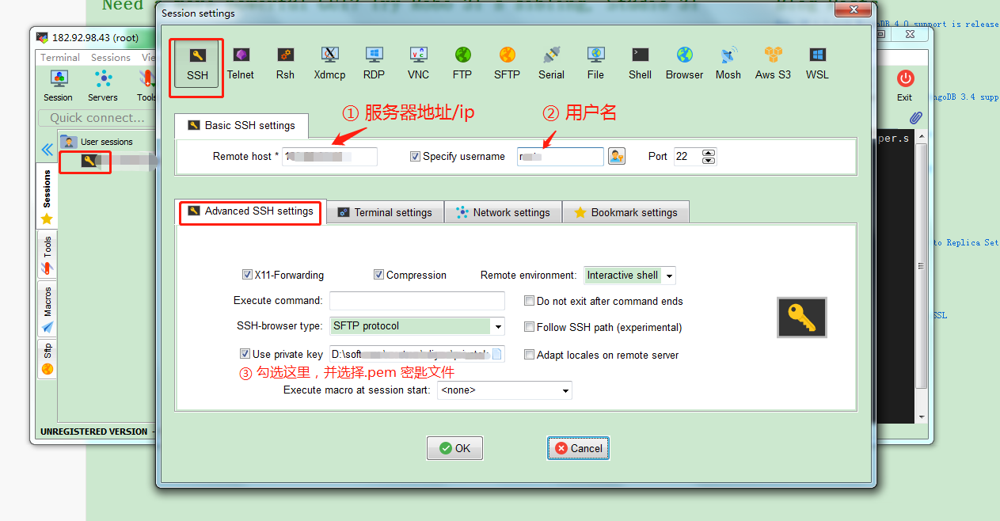
Task: Select the Serial session type
Action: pyautogui.click(x=551, y=64)
